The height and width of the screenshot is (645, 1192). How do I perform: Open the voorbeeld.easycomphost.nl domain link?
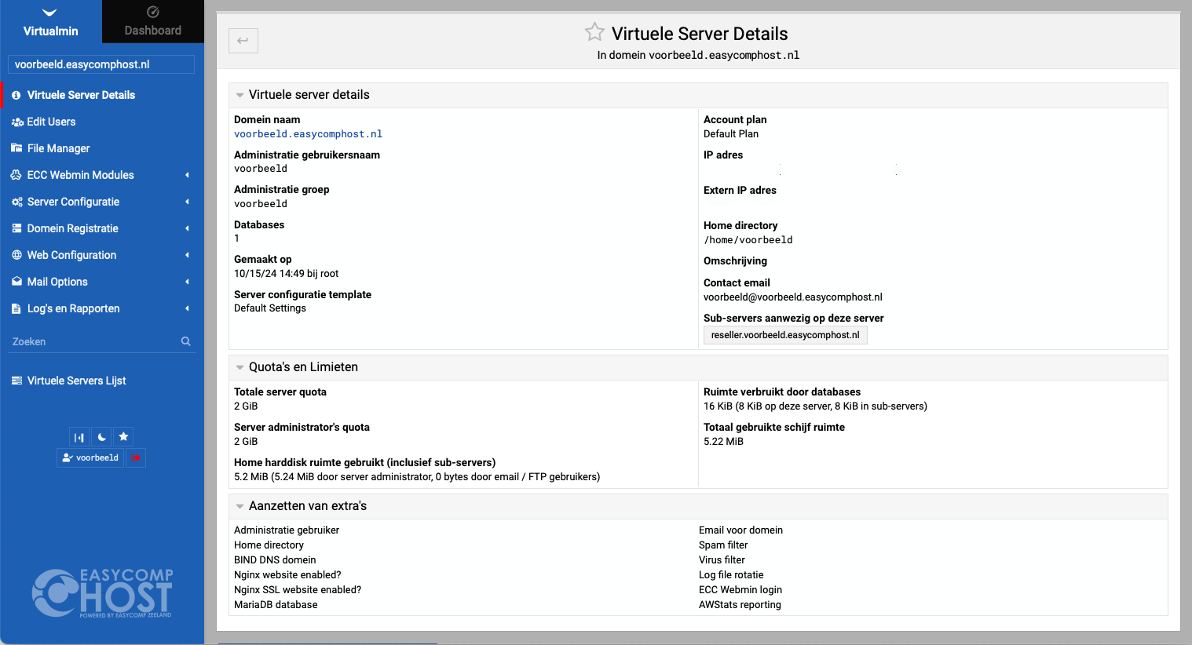coord(308,134)
